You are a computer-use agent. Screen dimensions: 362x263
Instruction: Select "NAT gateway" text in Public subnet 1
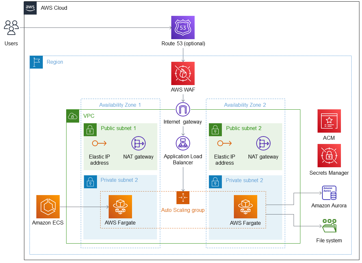click(138, 157)
